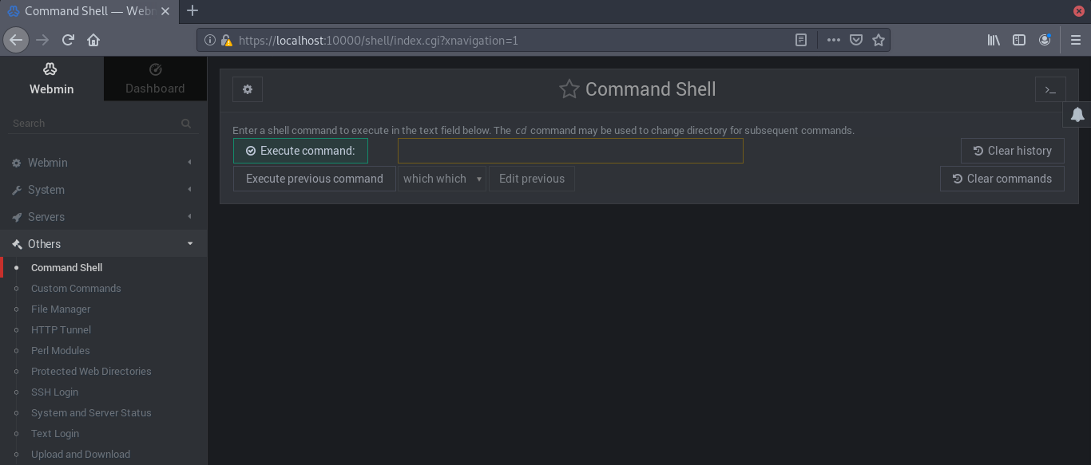Open the terminal prompt icon button
This screenshot has width=1091, height=465.
tap(1050, 90)
